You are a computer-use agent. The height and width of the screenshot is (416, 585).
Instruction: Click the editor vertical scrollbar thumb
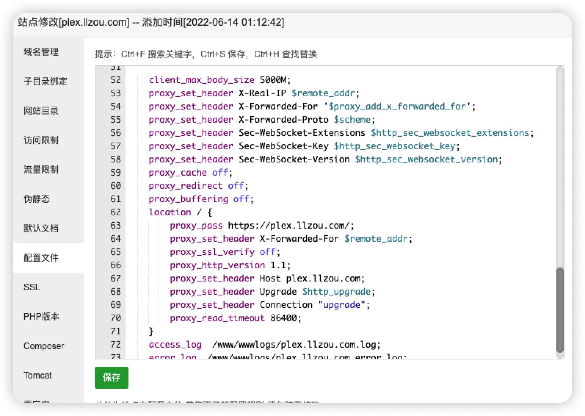(560, 310)
